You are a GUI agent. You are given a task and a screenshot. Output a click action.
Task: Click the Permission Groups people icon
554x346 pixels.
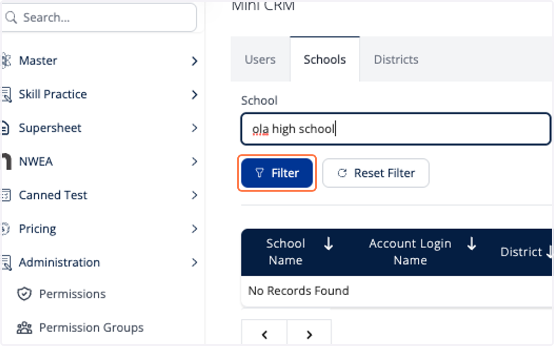click(24, 328)
